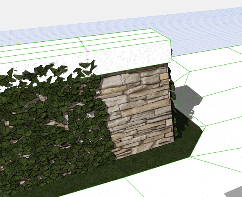242x197 pixels.
Task: Click the topmost ivy leaf on the white cap
Action: point(93,63)
